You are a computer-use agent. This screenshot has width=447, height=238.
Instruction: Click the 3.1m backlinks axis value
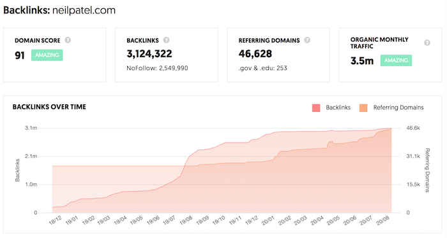pos(31,128)
